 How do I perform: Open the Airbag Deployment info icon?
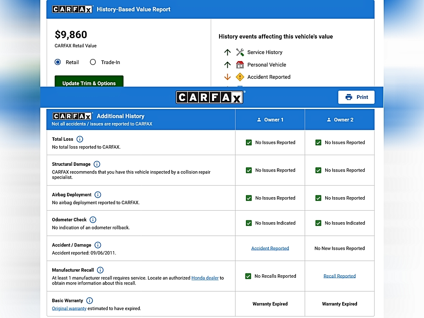[x=98, y=195]
